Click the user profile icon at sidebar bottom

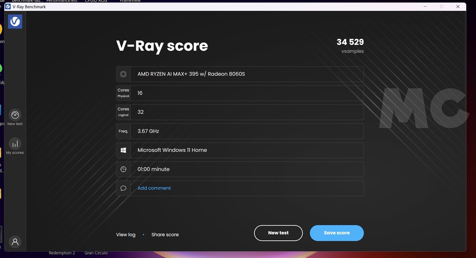15,242
